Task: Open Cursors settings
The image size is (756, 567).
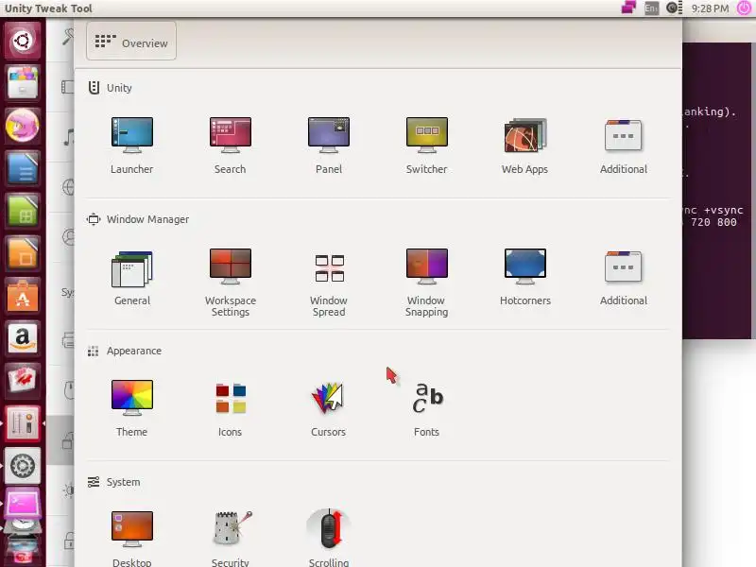Action: [x=328, y=408]
